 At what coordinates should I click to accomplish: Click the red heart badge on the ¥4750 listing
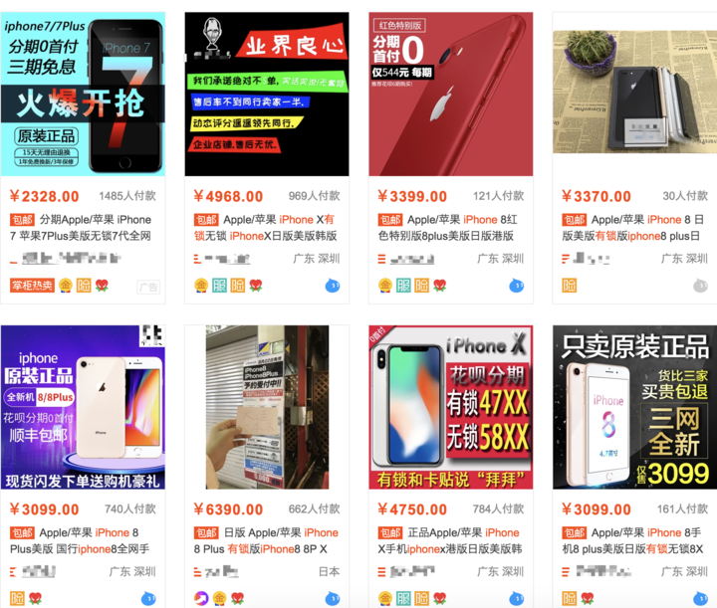440,598
